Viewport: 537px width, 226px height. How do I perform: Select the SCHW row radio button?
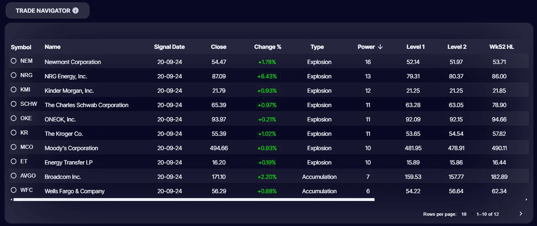tap(14, 104)
